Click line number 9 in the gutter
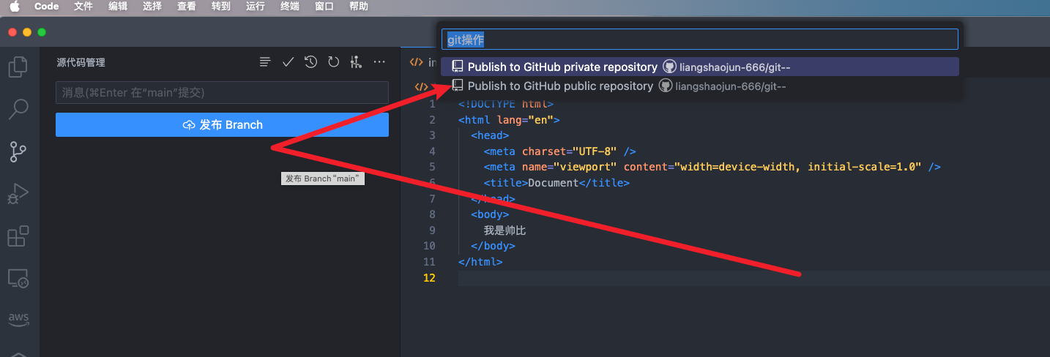This screenshot has height=357, width=1050. click(x=433, y=230)
